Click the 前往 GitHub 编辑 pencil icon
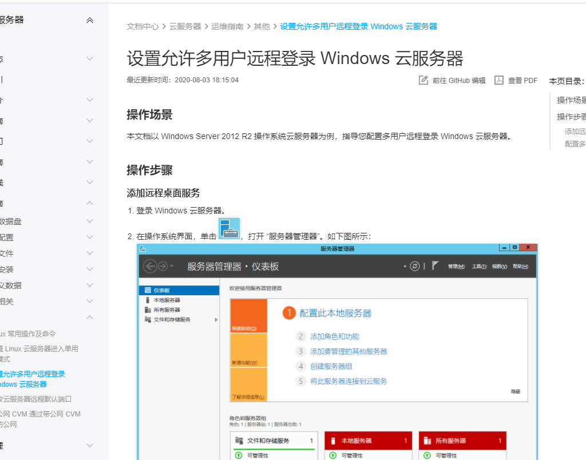The image size is (586, 460). pos(421,80)
